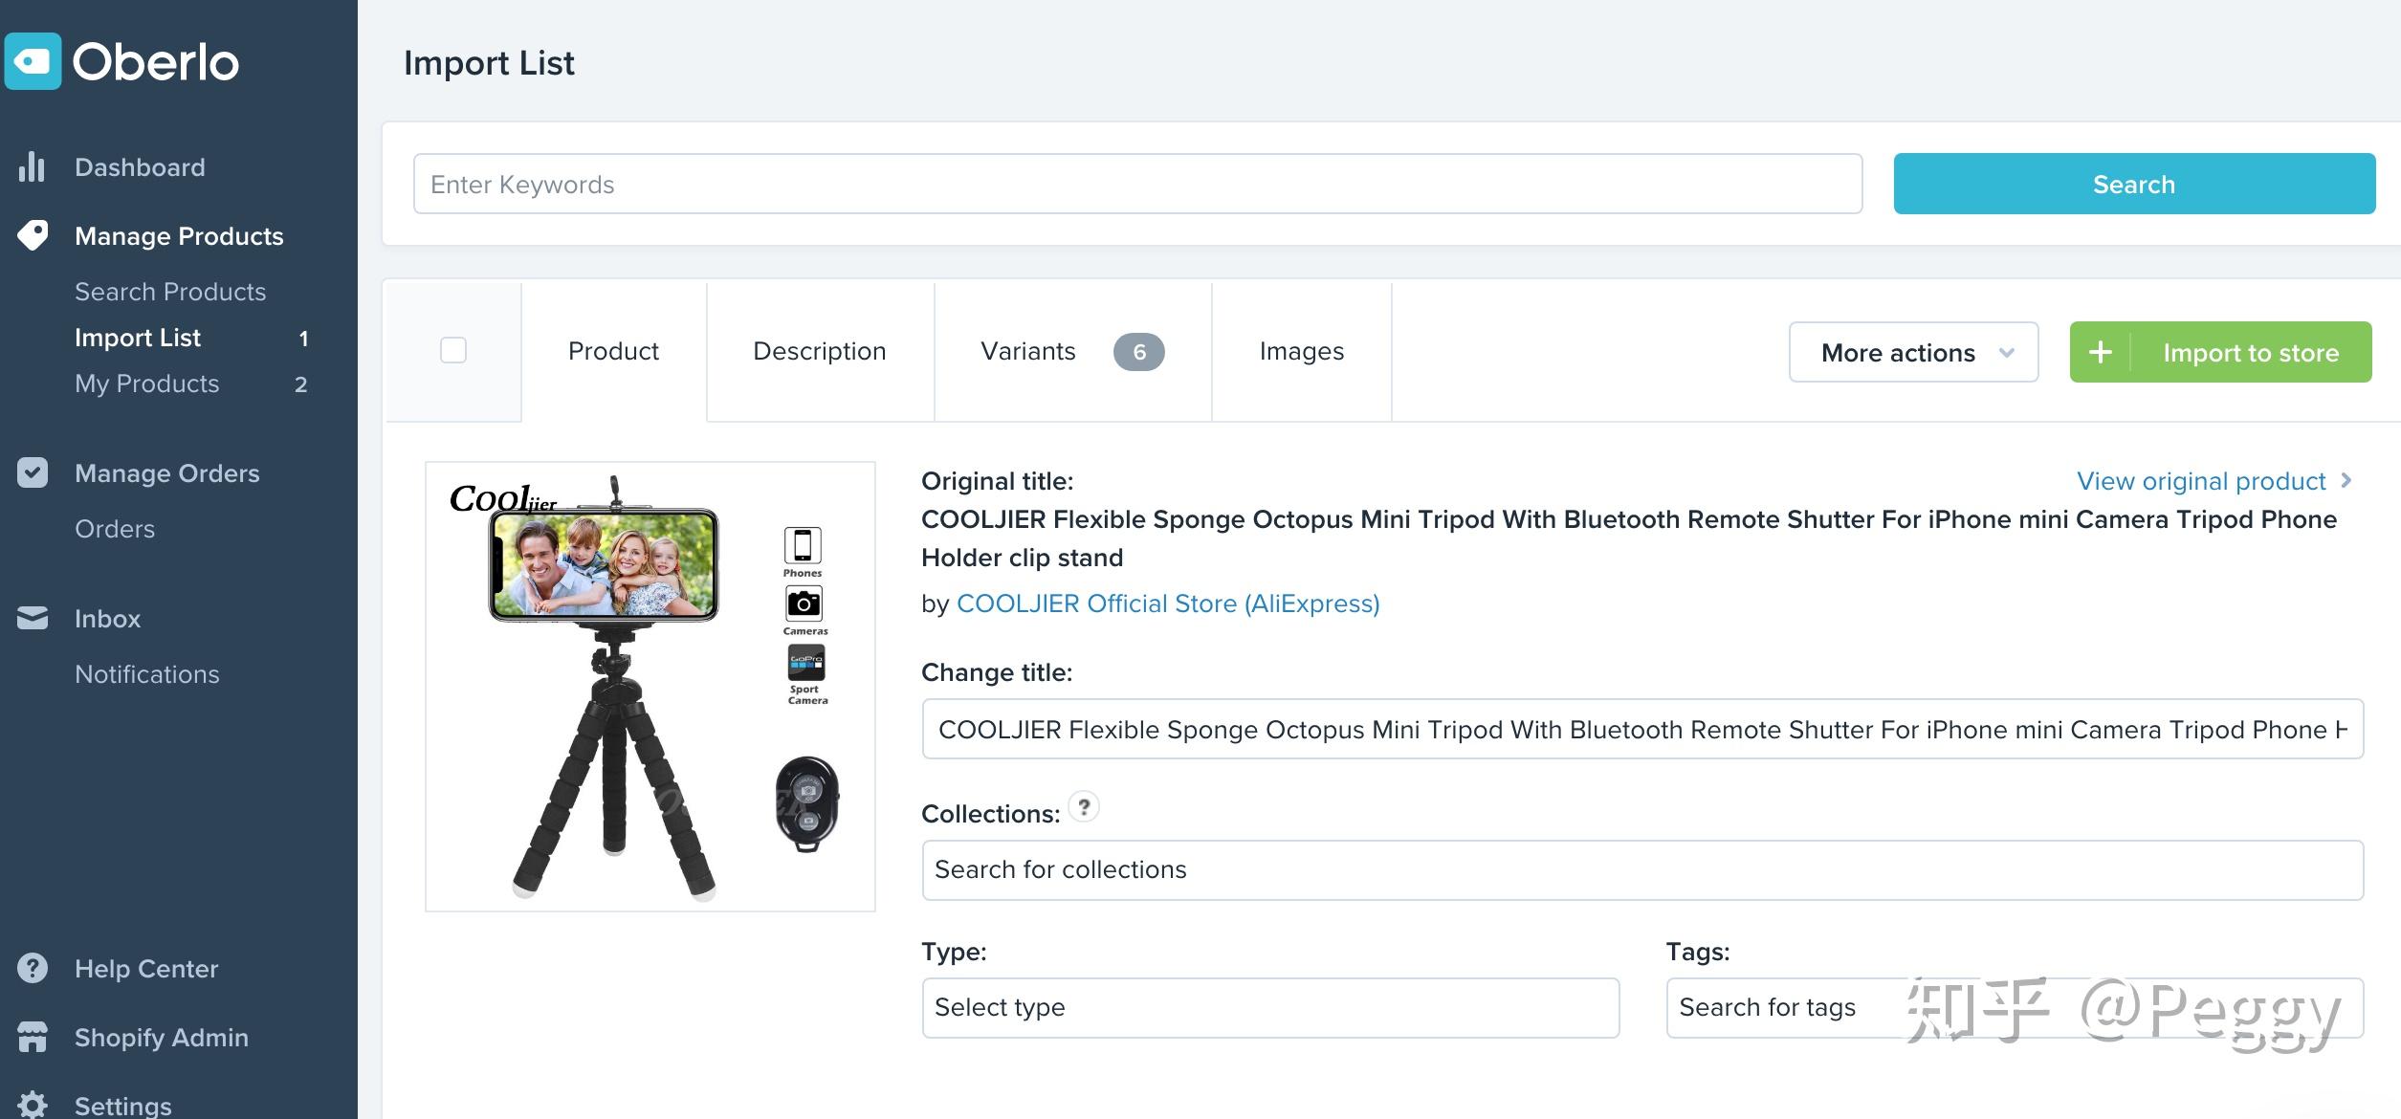Click the plus icon on Import to store

point(2101,352)
